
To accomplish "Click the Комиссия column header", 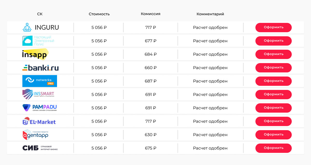I will [151, 14].
